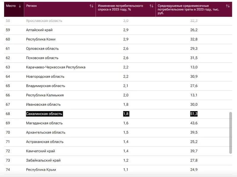Click sort icon for Изменение потребительского спроса column
The width and height of the screenshot is (237, 177).
(151, 6)
